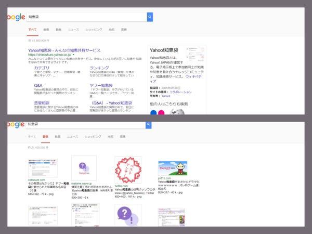
Task: Click the blue search button in top window
Action: 150,17
